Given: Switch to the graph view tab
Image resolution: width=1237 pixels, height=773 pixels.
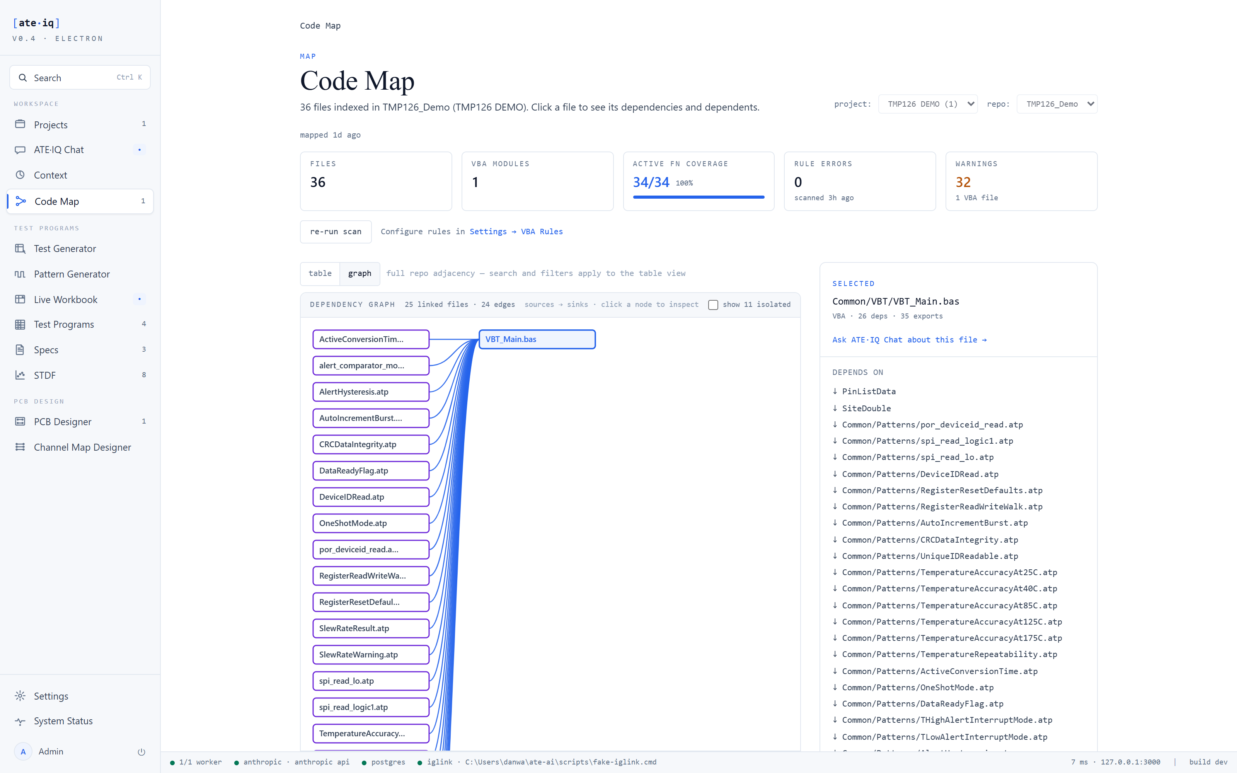Looking at the screenshot, I should (360, 274).
